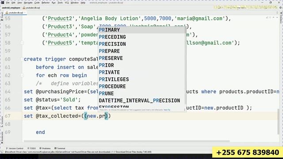This screenshot has height=159, width=283.
Task: Choose PRIVATE suggestion
Action: pyautogui.click(x=141, y=72)
